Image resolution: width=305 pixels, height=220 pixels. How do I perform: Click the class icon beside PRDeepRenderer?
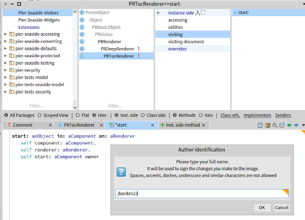point(82,49)
